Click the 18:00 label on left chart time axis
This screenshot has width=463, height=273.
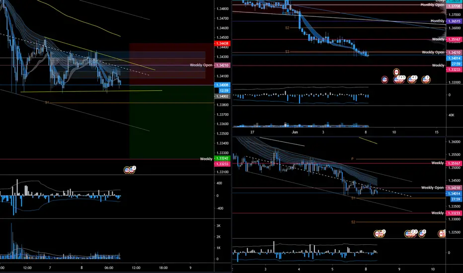[x=163, y=268]
